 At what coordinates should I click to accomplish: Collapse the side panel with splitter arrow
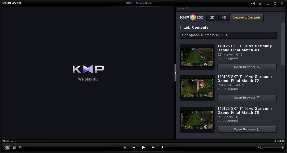(175, 73)
